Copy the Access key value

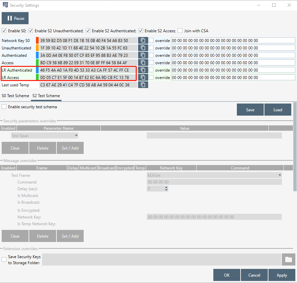coord(143,63)
